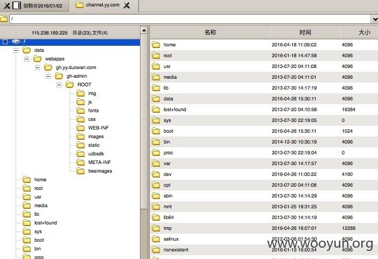Viewport: 378px width, 259px height.
Task: Click the var folder icon in file list
Action: click(x=156, y=163)
